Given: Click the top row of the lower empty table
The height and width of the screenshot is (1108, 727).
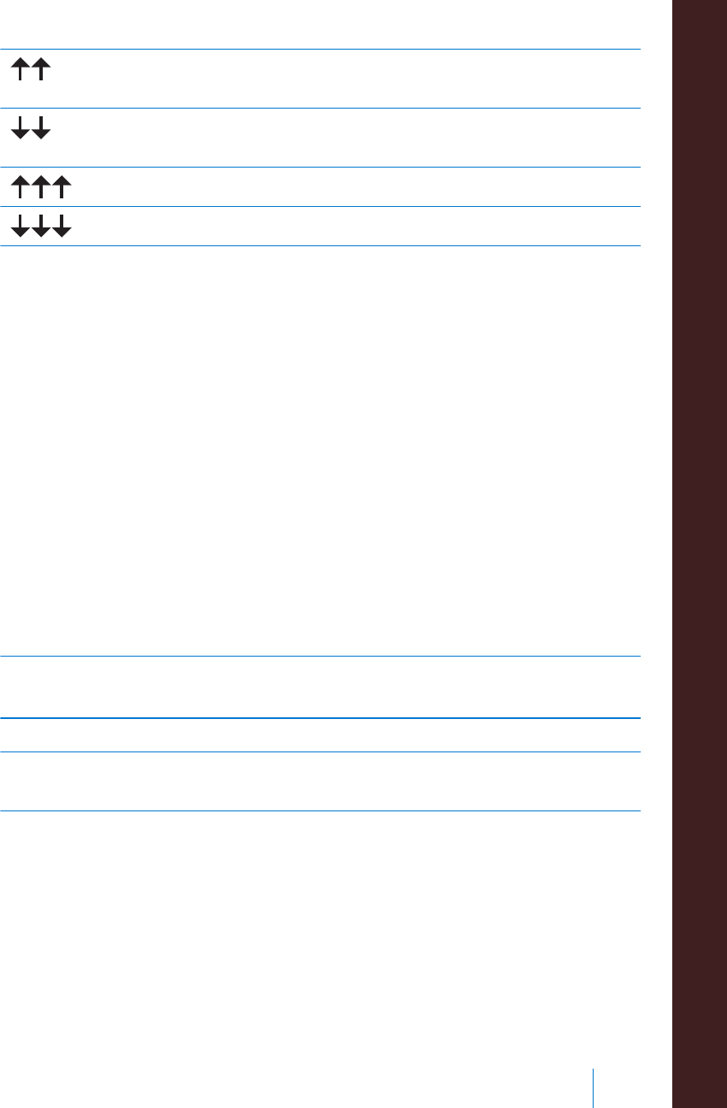Looking at the screenshot, I should pos(320,687).
